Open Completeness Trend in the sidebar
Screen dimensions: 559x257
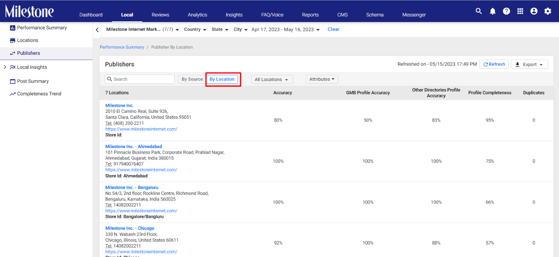[x=39, y=94]
